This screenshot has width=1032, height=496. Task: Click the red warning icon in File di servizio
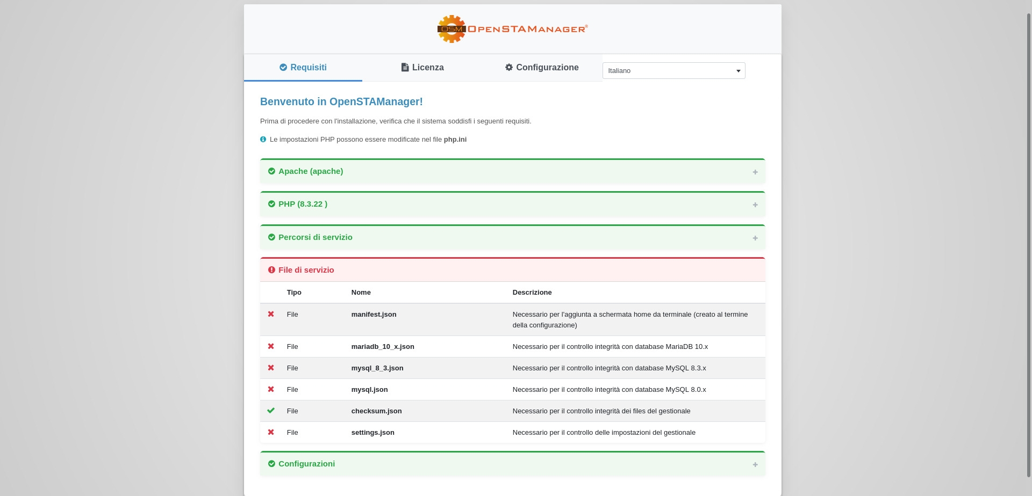[271, 270]
